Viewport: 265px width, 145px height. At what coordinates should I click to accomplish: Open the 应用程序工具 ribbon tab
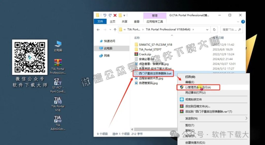(x=155, y=22)
